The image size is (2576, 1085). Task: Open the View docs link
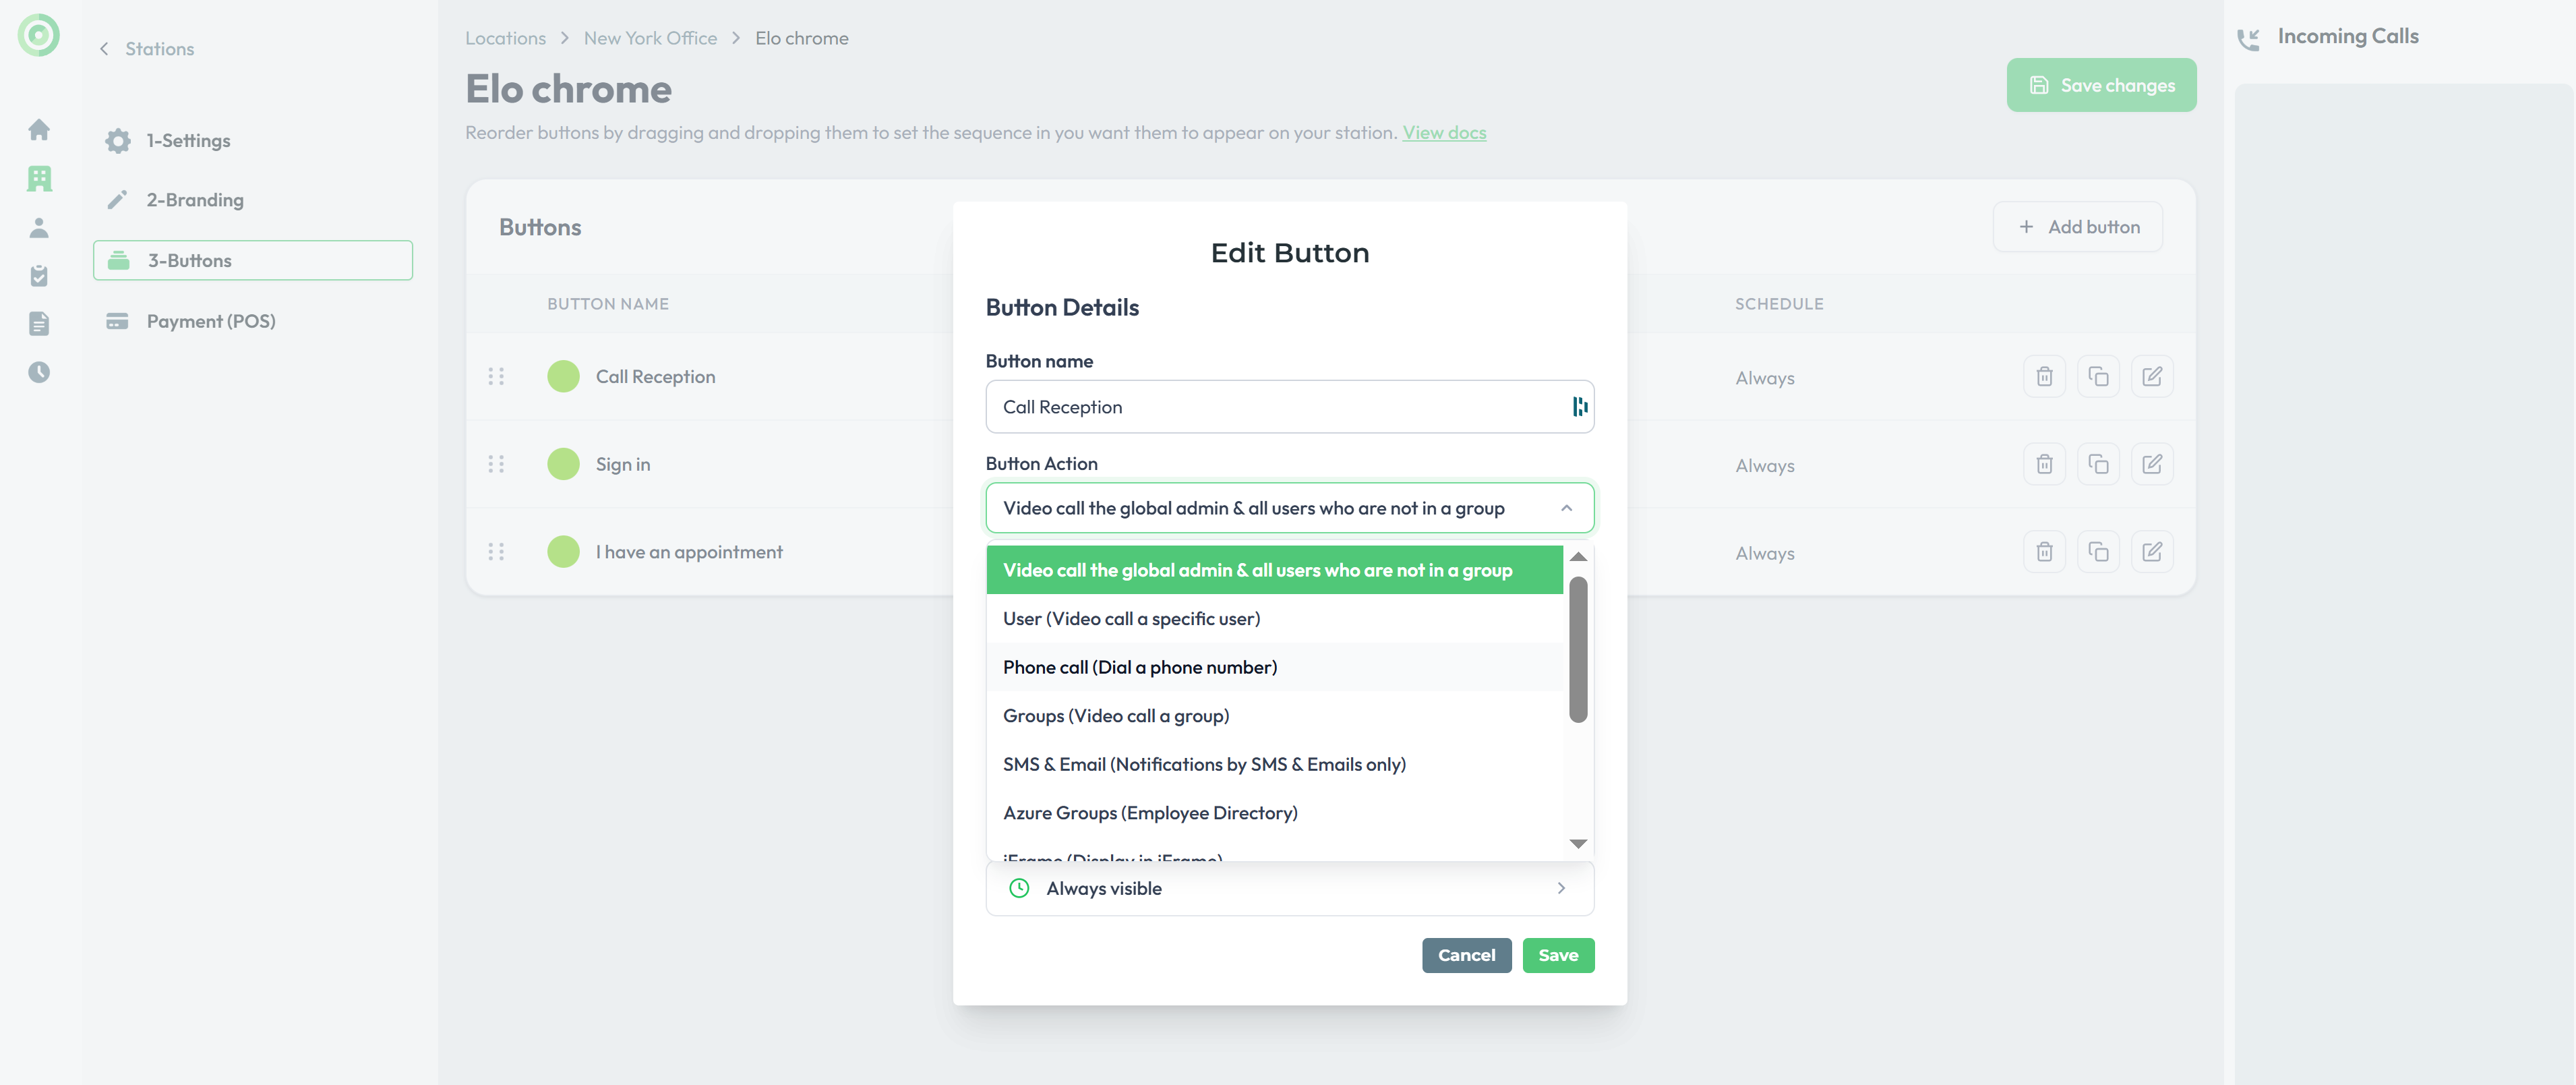(x=1444, y=133)
